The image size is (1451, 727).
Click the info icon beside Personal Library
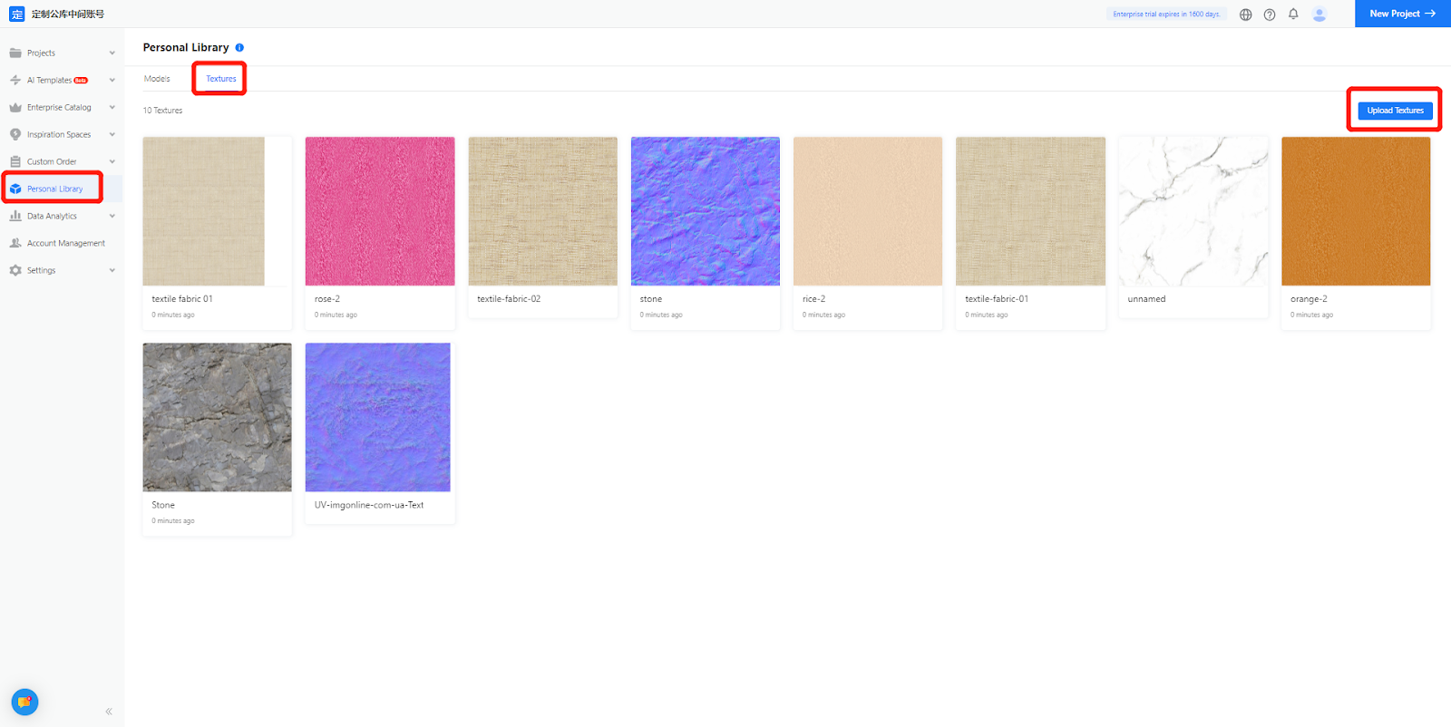coord(239,48)
